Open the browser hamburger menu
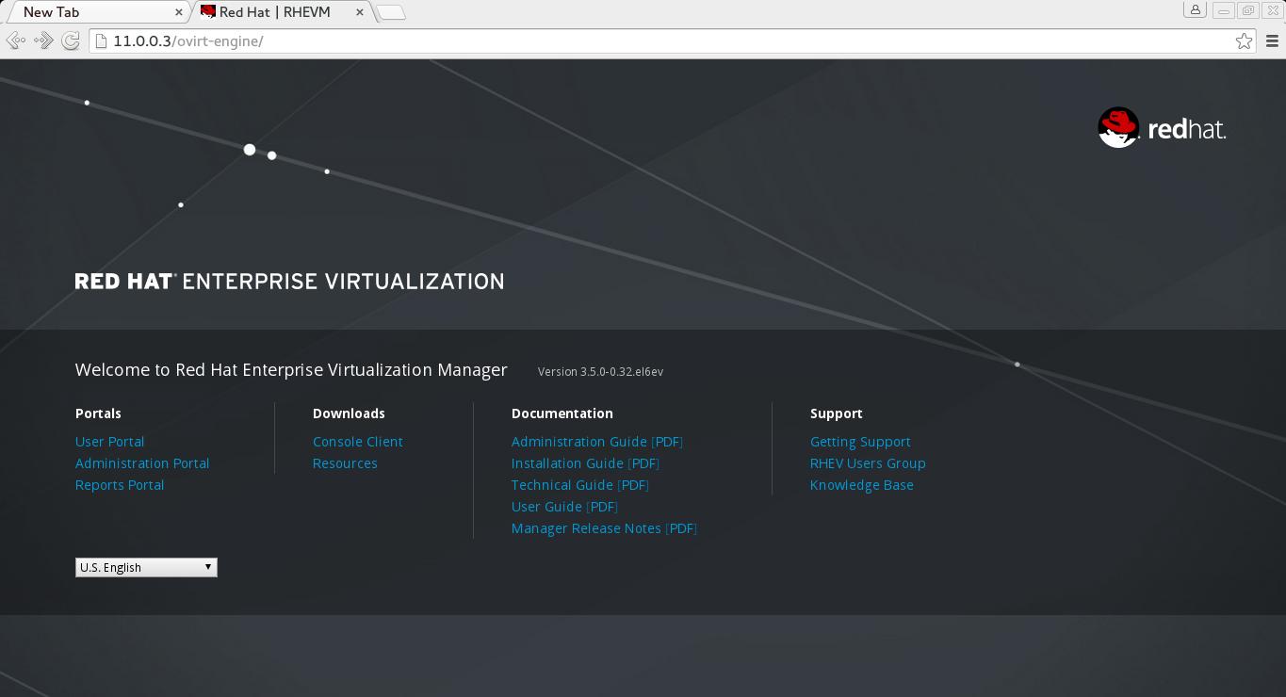Viewport: 1286px width, 697px height. coord(1272,41)
